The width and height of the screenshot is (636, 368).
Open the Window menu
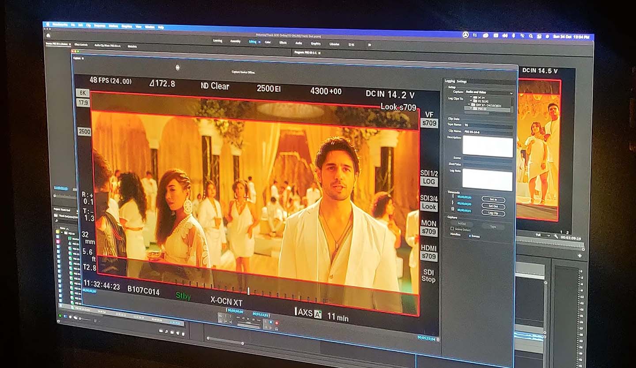[150, 27]
